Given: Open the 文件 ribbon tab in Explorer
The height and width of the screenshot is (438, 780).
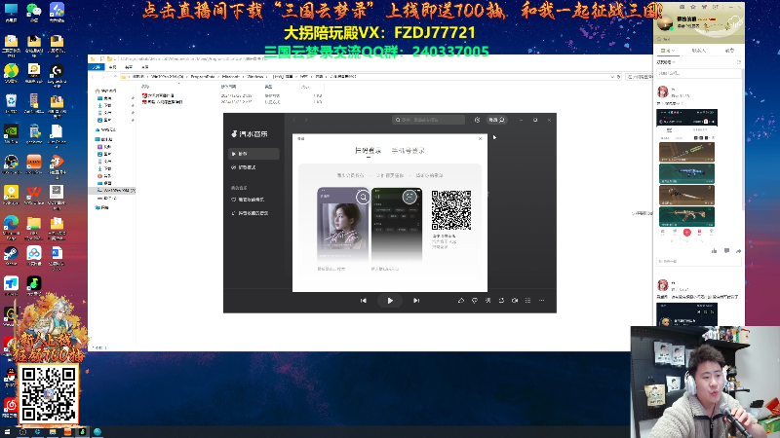Looking at the screenshot, I should (96, 67).
